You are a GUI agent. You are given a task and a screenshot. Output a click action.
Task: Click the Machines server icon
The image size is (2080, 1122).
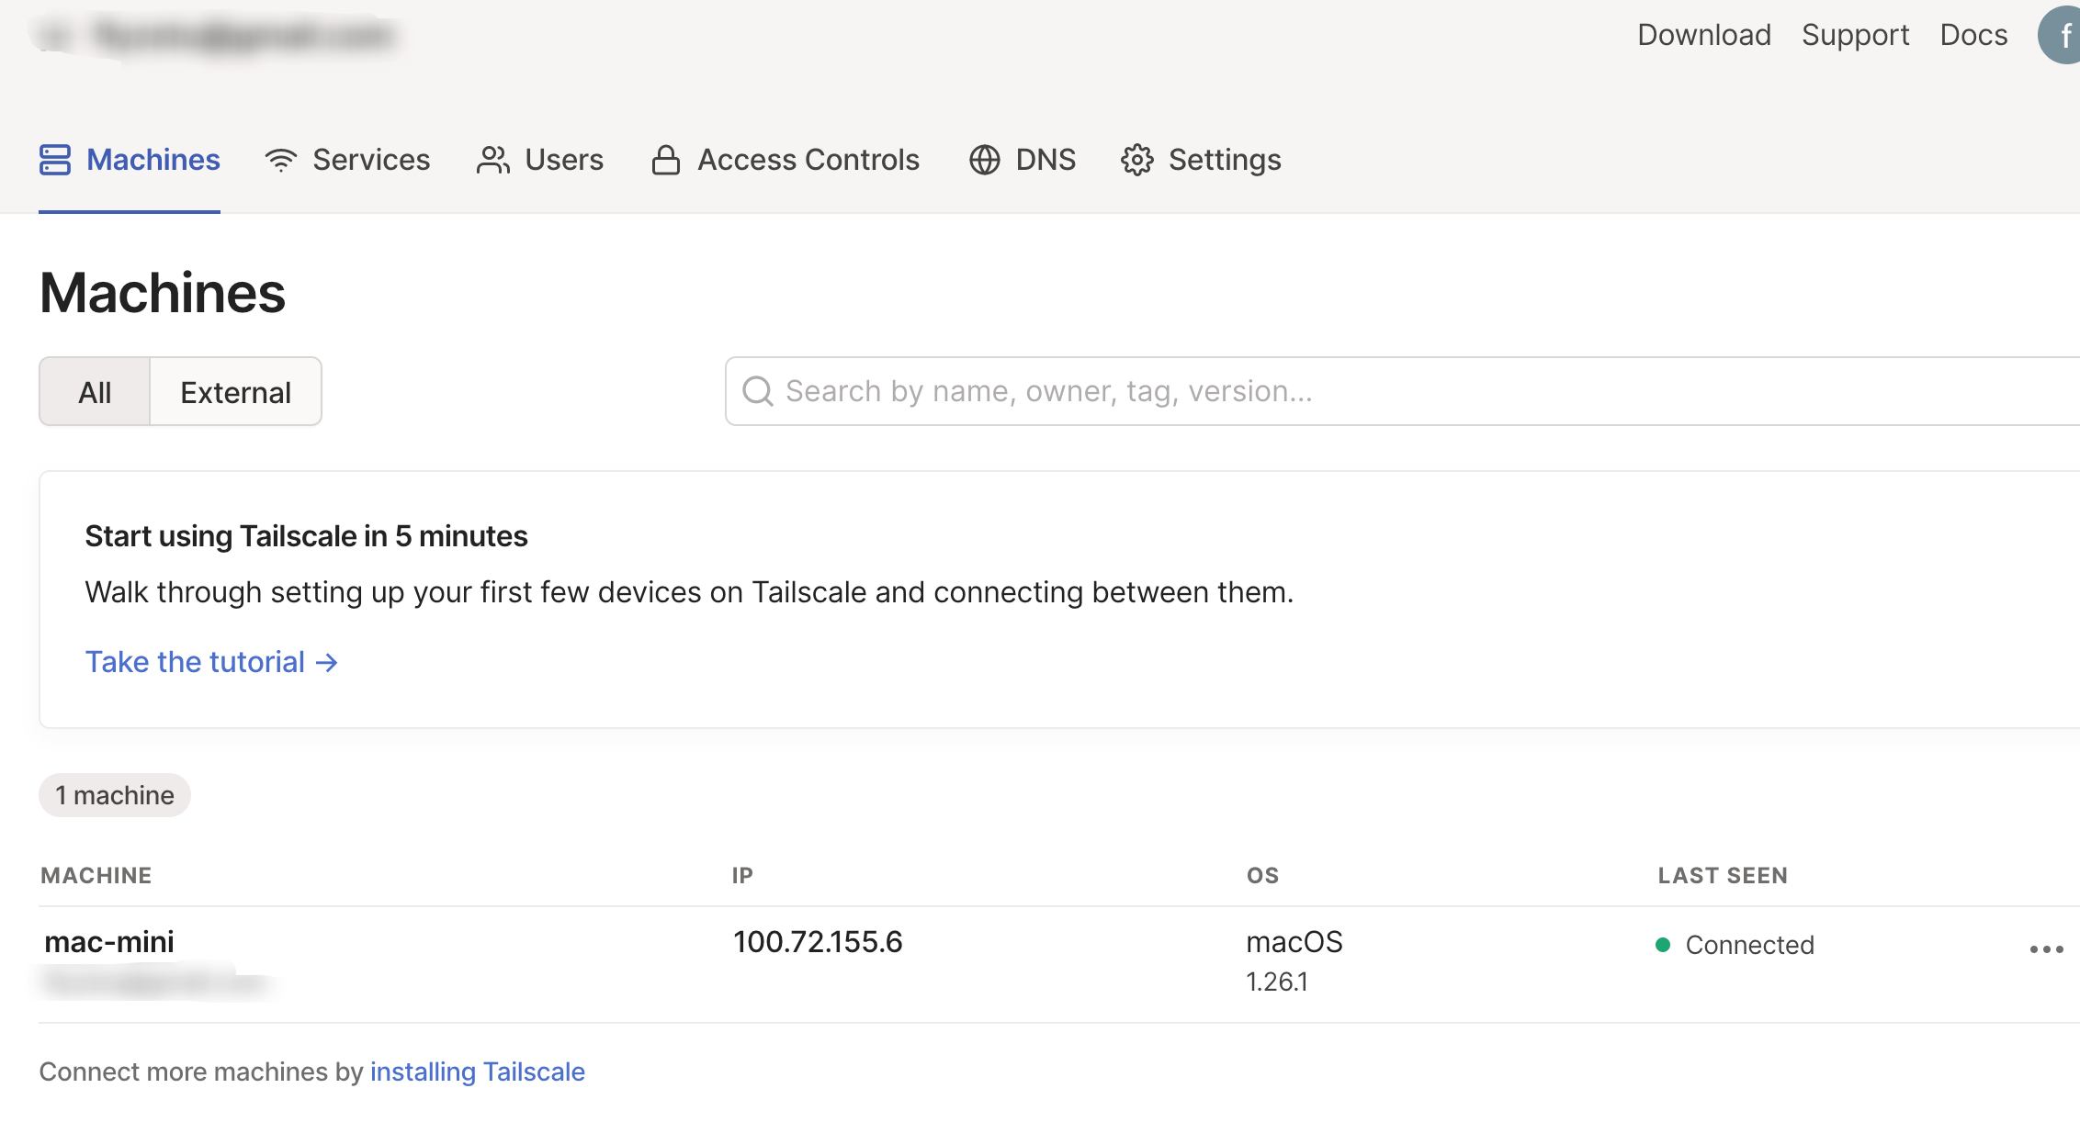pyautogui.click(x=55, y=160)
